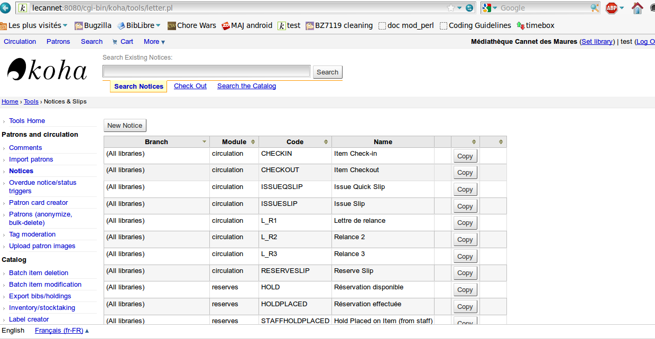The height and width of the screenshot is (339, 655).
Task: Click the Search Existing Notices input field
Action: (x=206, y=71)
